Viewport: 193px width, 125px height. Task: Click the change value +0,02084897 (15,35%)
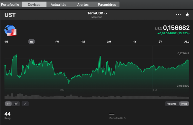coord(173,33)
